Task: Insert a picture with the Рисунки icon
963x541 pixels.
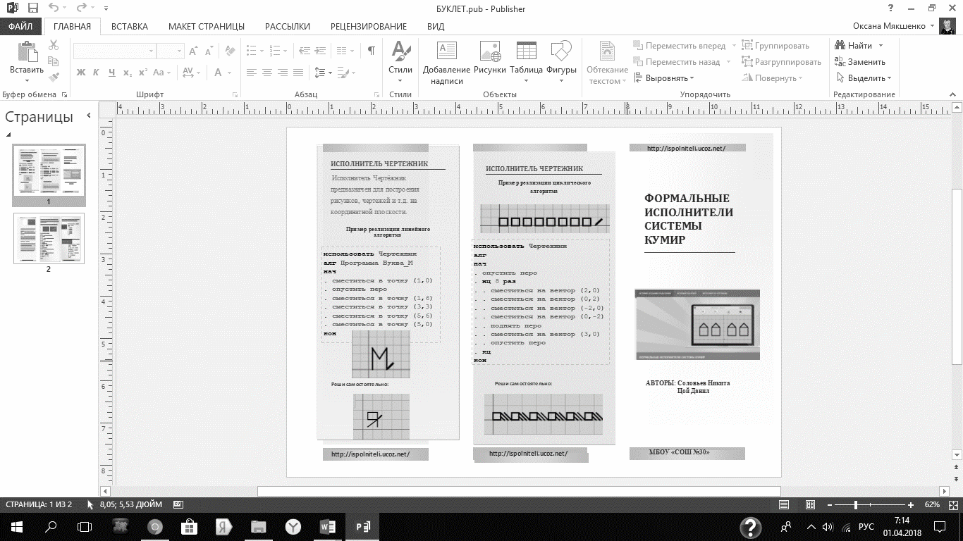Action: coord(489,52)
